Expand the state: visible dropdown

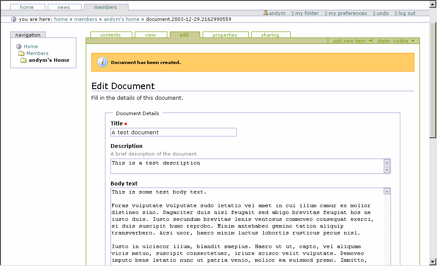click(396, 41)
